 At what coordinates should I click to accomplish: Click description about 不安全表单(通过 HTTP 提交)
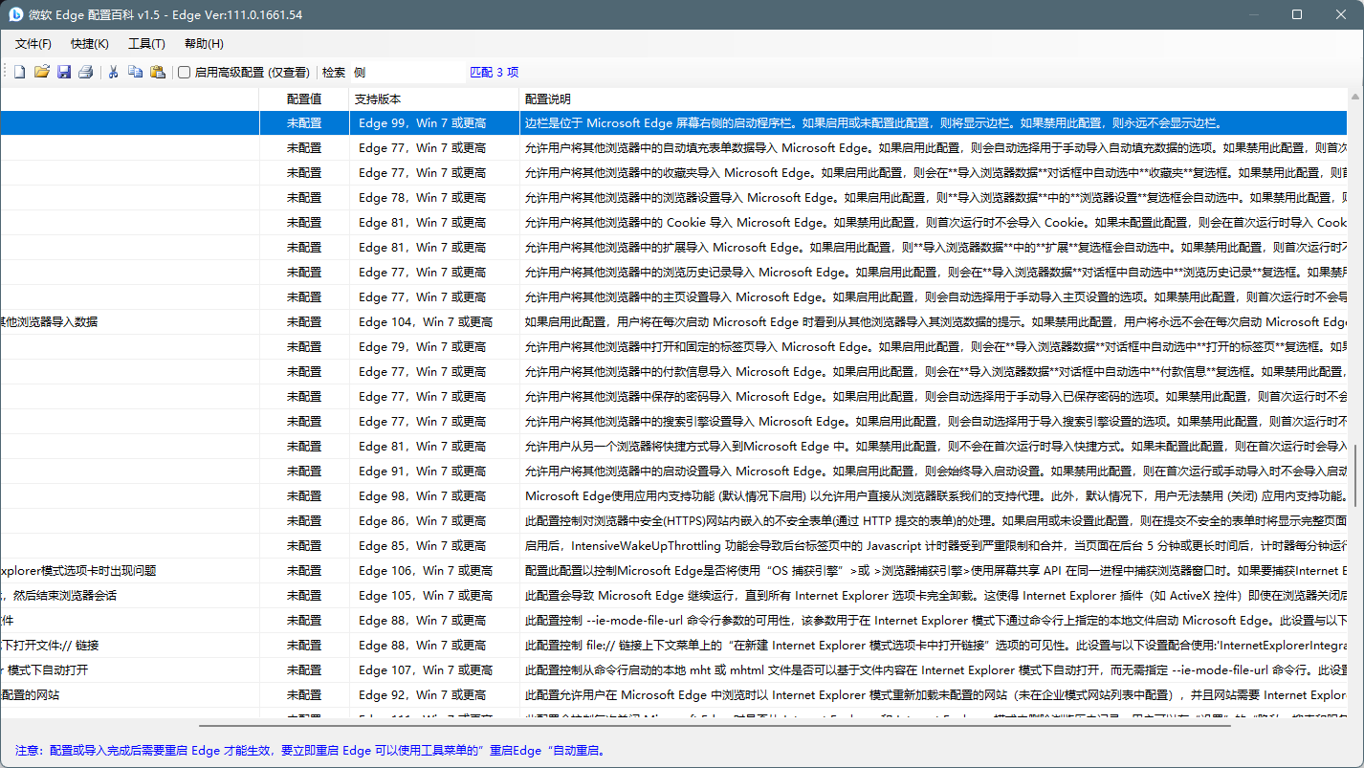[x=935, y=521]
